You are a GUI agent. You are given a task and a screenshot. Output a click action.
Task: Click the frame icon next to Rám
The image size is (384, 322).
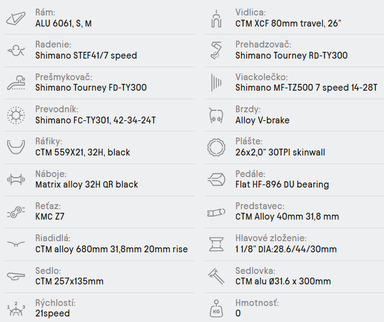point(15,19)
